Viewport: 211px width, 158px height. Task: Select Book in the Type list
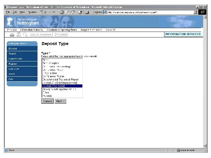pyautogui.click(x=62, y=60)
